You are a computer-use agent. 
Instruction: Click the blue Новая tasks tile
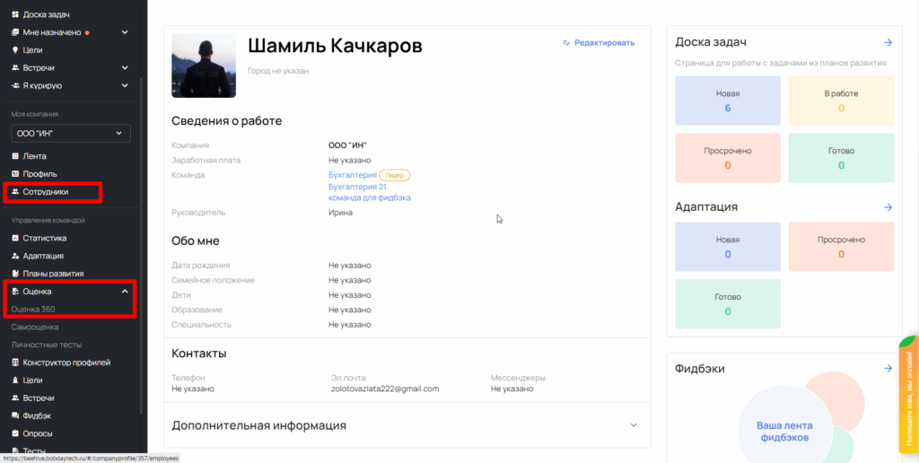(728, 100)
